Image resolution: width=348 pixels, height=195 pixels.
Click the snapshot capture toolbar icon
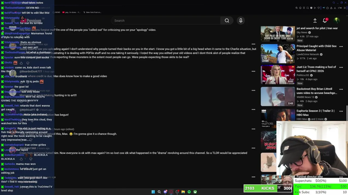[x=307, y=8]
